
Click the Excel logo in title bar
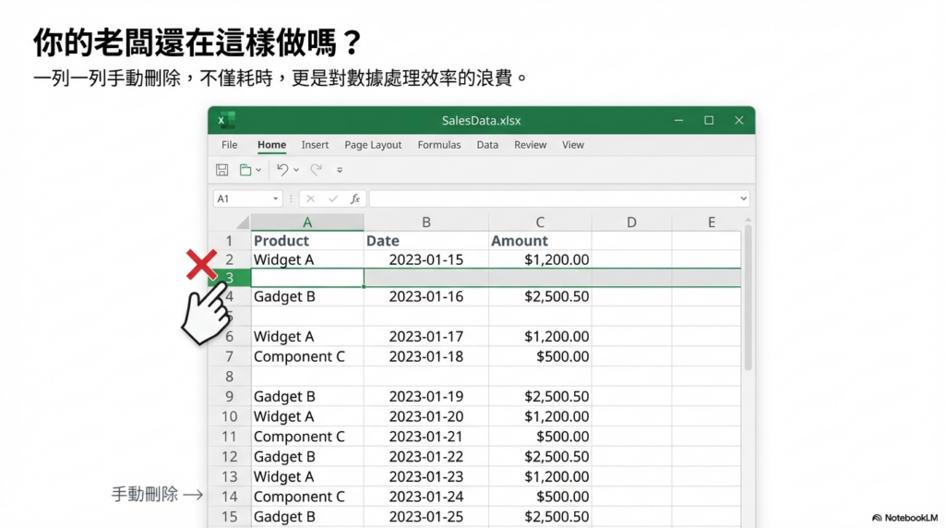point(224,120)
